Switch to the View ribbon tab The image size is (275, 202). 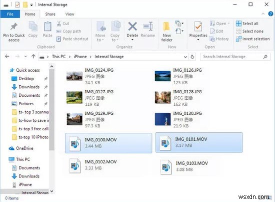(69, 14)
